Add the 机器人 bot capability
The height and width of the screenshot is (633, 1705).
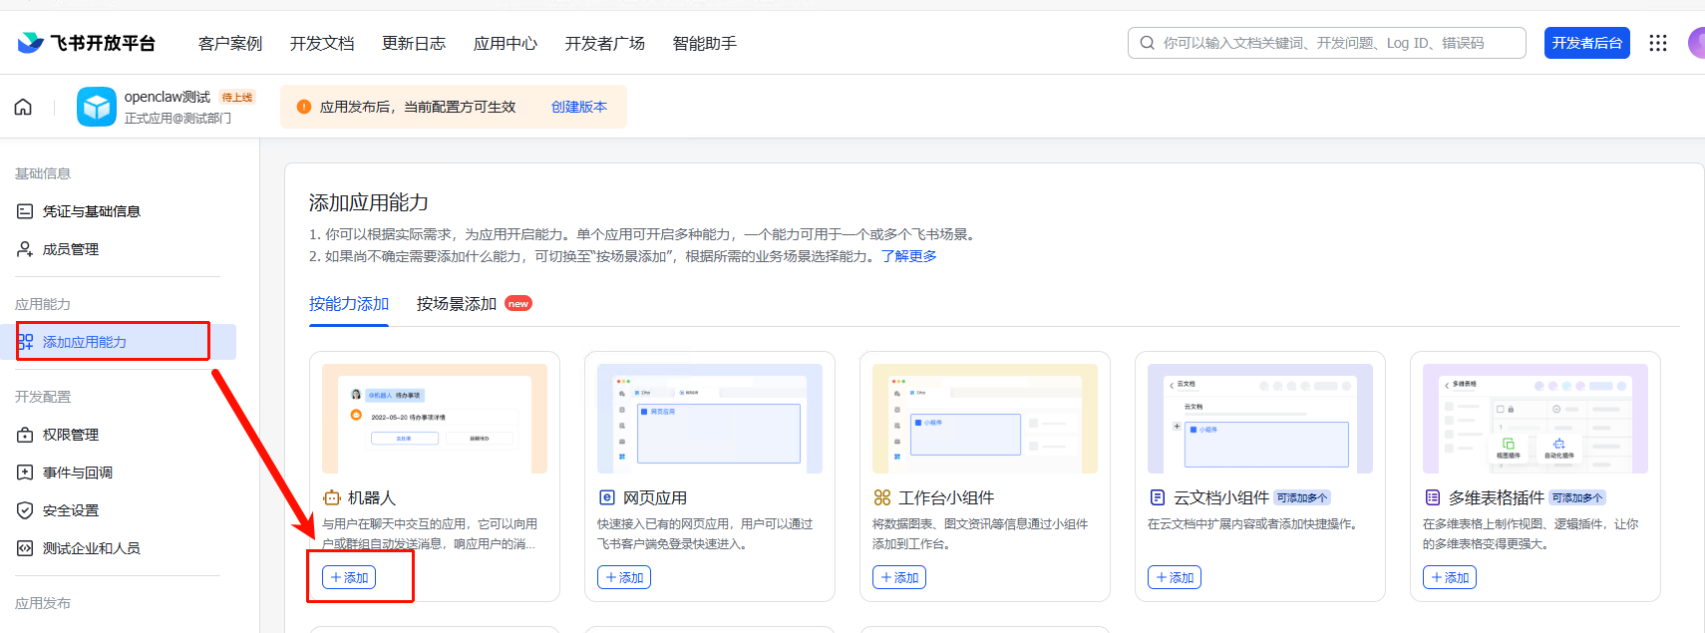pyautogui.click(x=349, y=577)
